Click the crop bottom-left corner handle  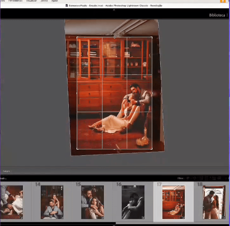click(77, 149)
